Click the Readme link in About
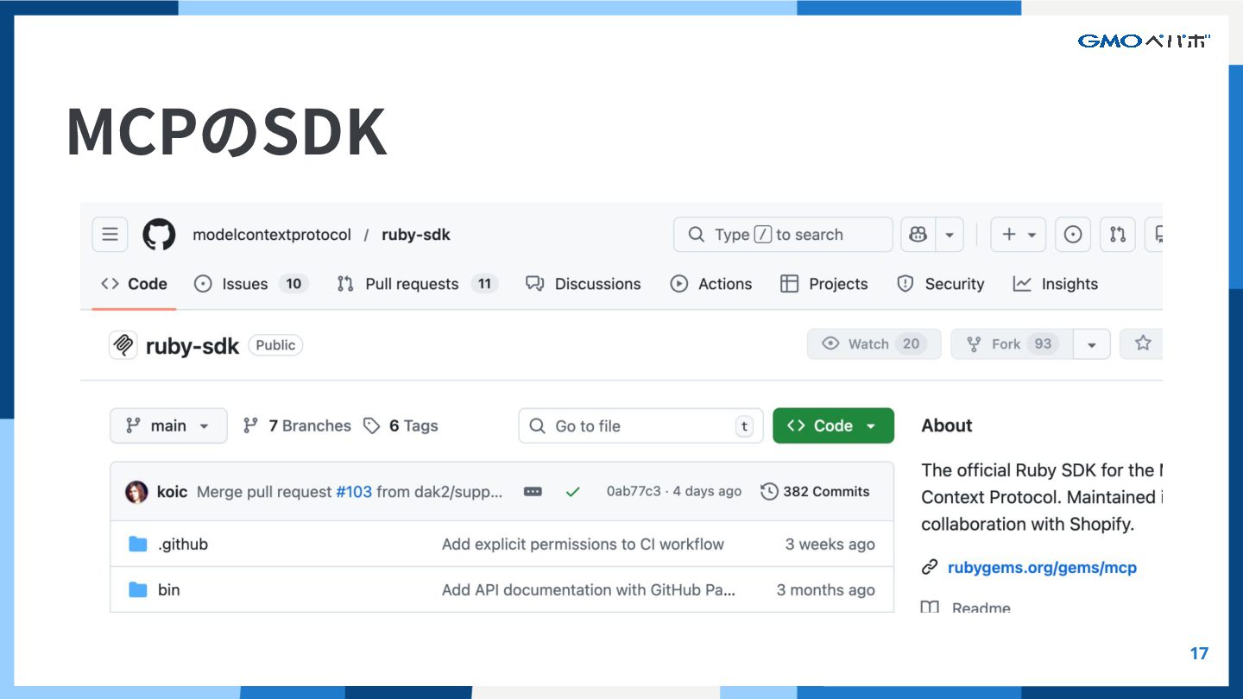 (981, 608)
